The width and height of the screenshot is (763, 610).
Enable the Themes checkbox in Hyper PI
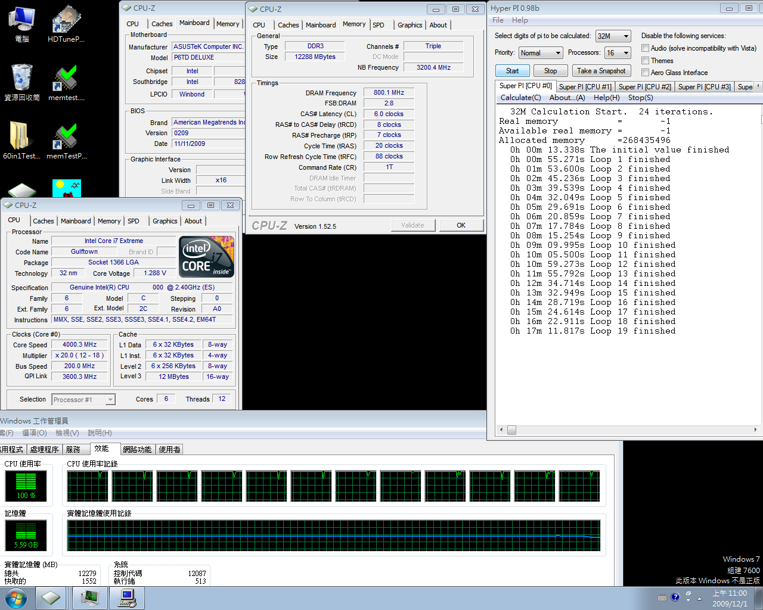pyautogui.click(x=645, y=61)
